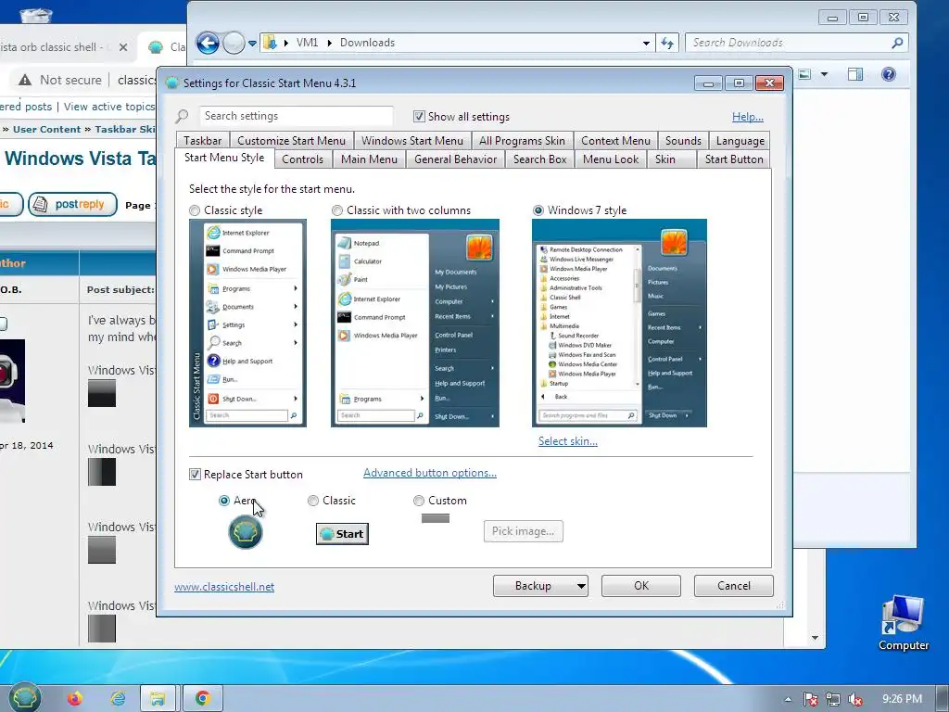Image resolution: width=949 pixels, height=712 pixels.
Task: Click the arrow between VM1 and Downloads
Action: pos(329,43)
